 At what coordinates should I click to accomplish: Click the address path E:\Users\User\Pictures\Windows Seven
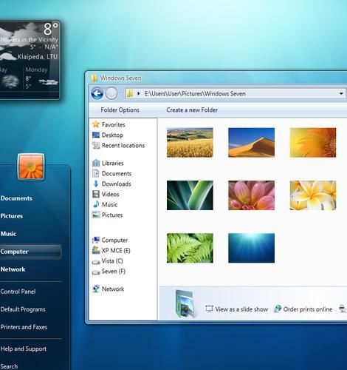[195, 94]
